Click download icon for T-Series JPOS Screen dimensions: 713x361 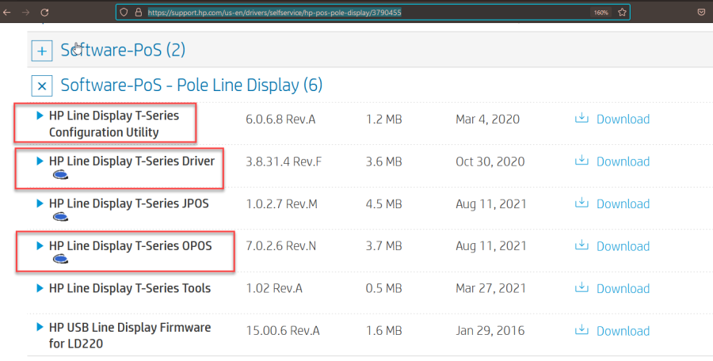click(x=581, y=203)
